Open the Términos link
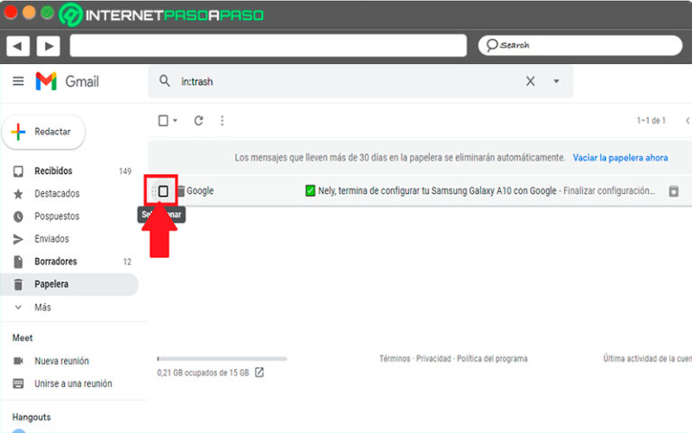692x433 pixels. 395,359
